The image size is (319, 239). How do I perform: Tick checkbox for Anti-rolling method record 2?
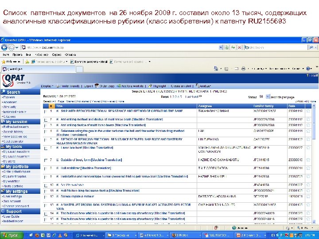pyautogui.click(x=46, y=120)
